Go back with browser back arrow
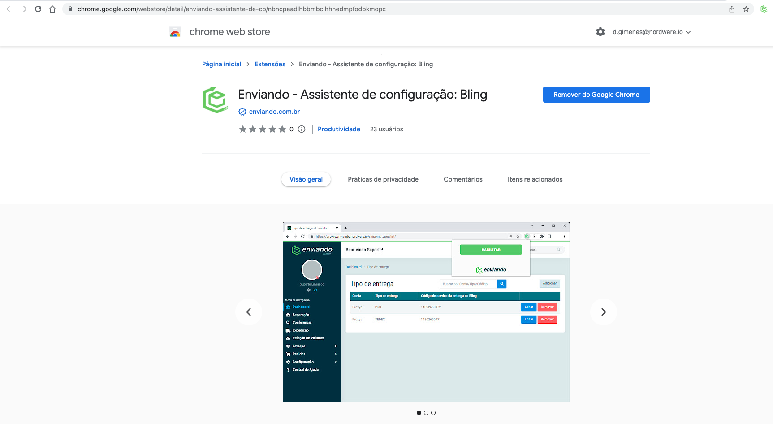 pos(9,9)
